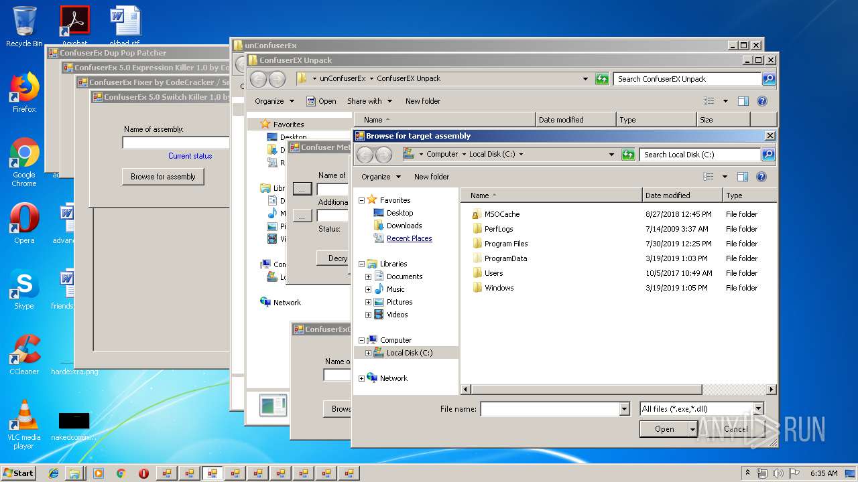Screen dimensions: 858x482
Task: Click Search ConfuserEX Unpack field
Action: click(687, 79)
